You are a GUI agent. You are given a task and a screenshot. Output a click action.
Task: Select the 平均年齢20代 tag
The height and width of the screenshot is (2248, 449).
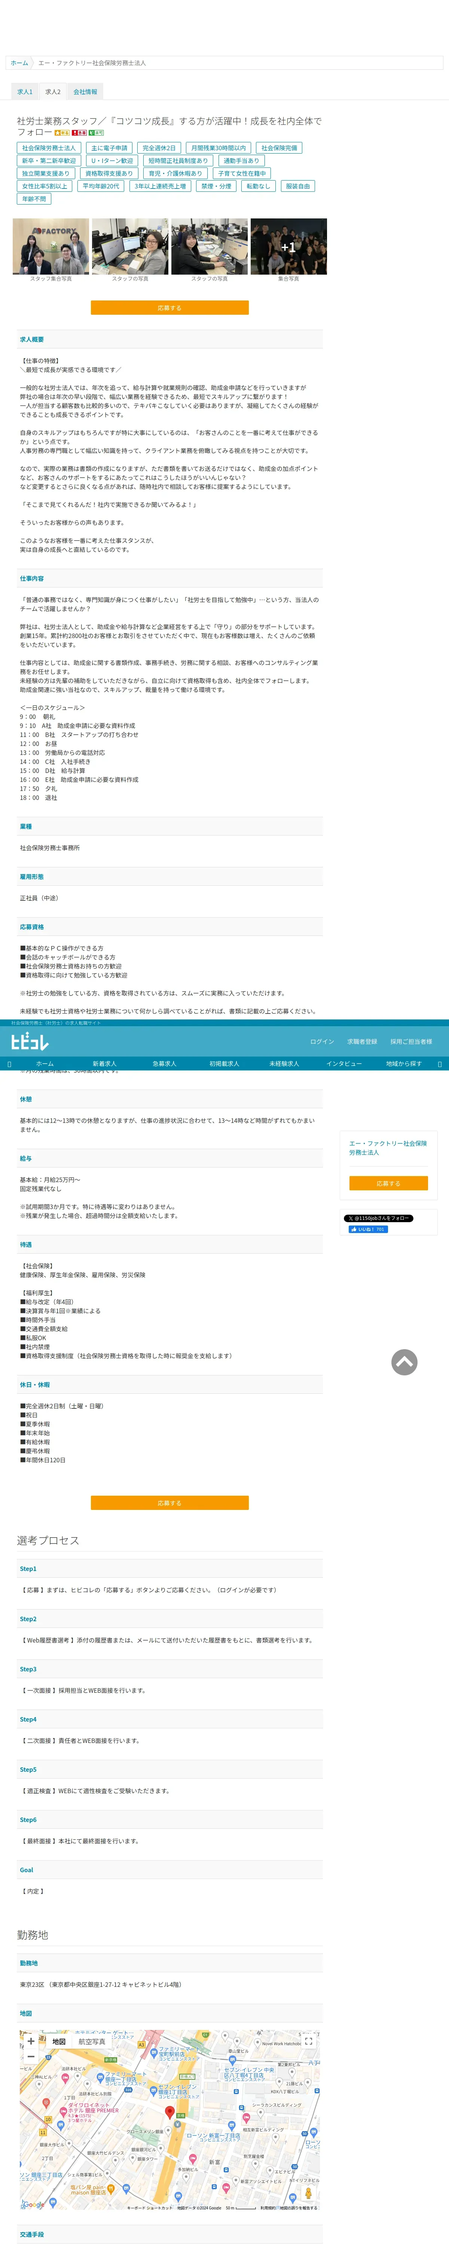pos(100,186)
